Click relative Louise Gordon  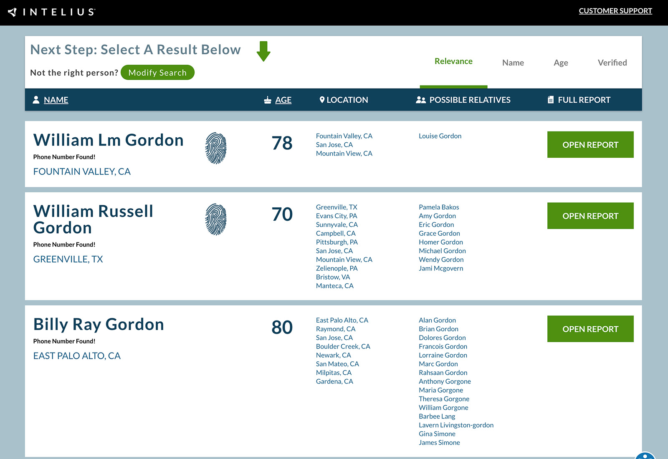tap(440, 136)
